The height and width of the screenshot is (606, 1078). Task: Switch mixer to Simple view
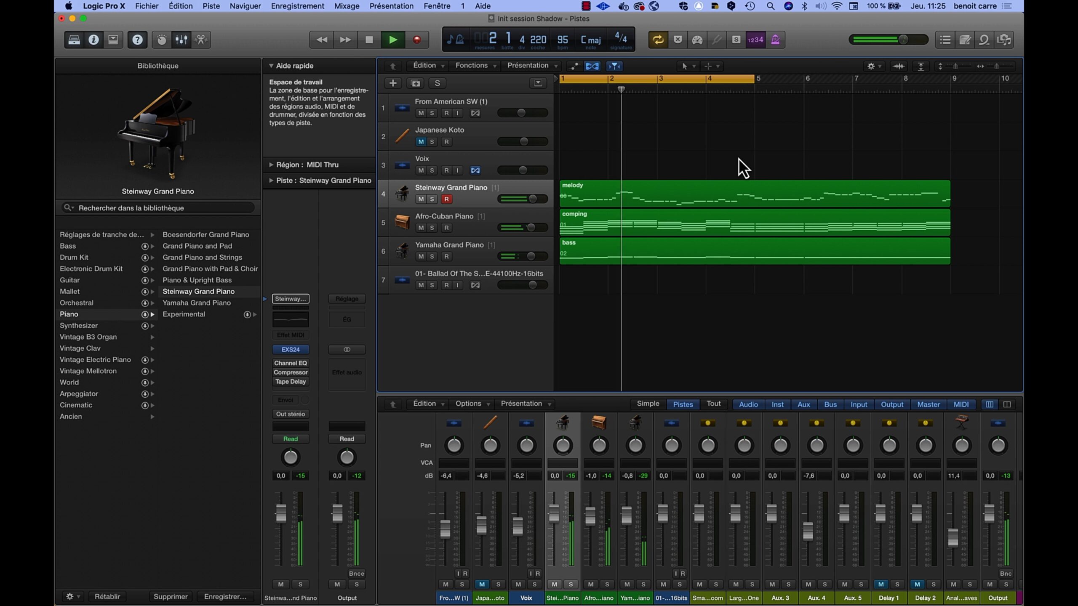click(648, 404)
